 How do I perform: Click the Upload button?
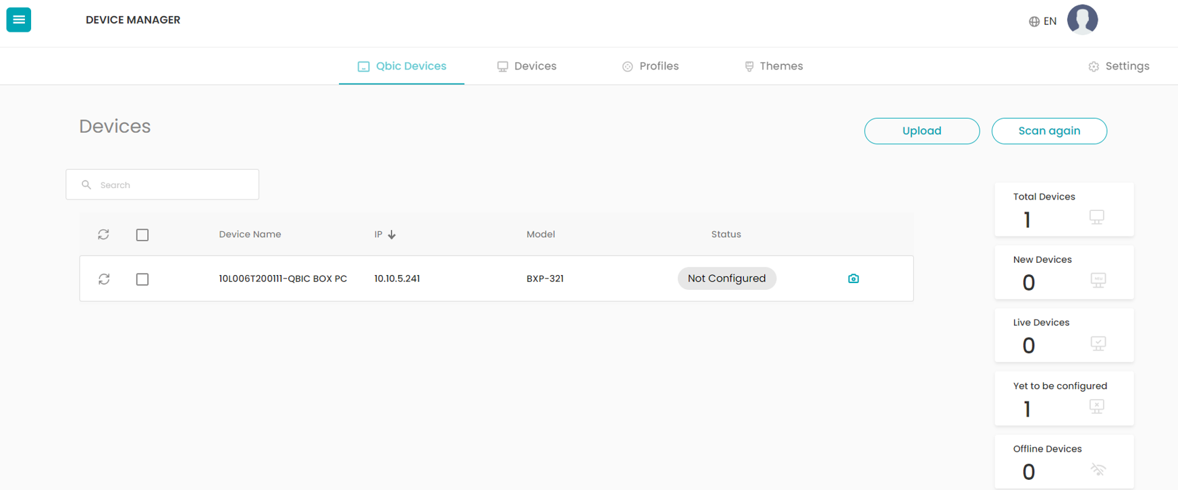point(922,131)
